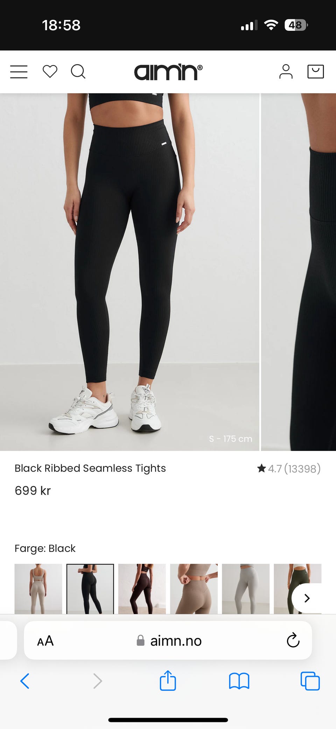Tap the search magnifier icon
Screen dimensions: 336x729
coord(78,72)
